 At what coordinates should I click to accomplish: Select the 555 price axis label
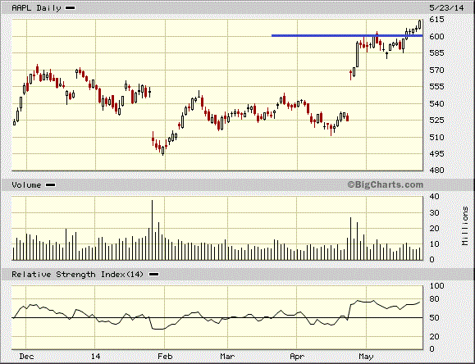pyautogui.click(x=436, y=87)
